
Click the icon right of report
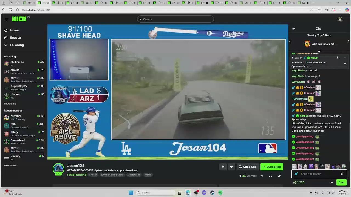tap(279, 176)
